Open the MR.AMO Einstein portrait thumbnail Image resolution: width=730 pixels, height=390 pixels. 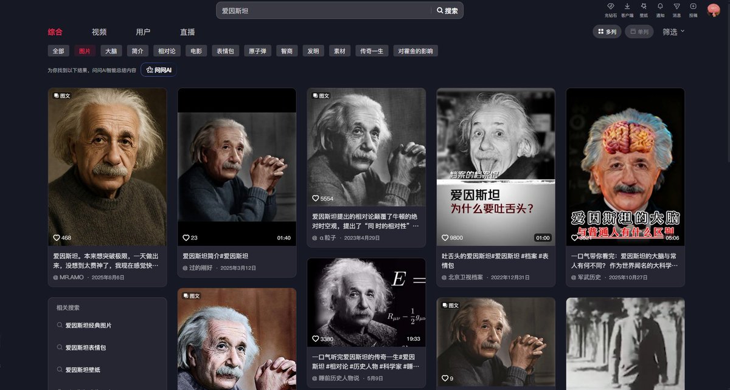(x=108, y=167)
